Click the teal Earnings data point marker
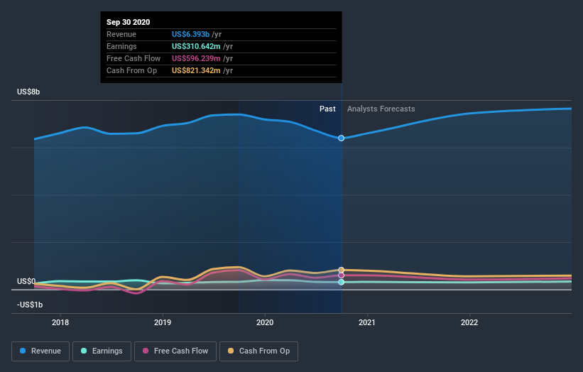 point(341,282)
